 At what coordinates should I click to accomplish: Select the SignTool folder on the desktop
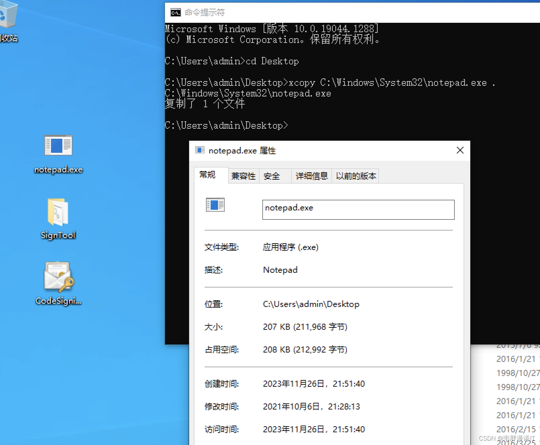[x=58, y=218]
